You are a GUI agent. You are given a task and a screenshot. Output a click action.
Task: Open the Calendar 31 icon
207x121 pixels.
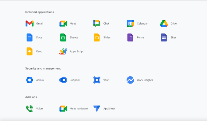click(x=130, y=24)
